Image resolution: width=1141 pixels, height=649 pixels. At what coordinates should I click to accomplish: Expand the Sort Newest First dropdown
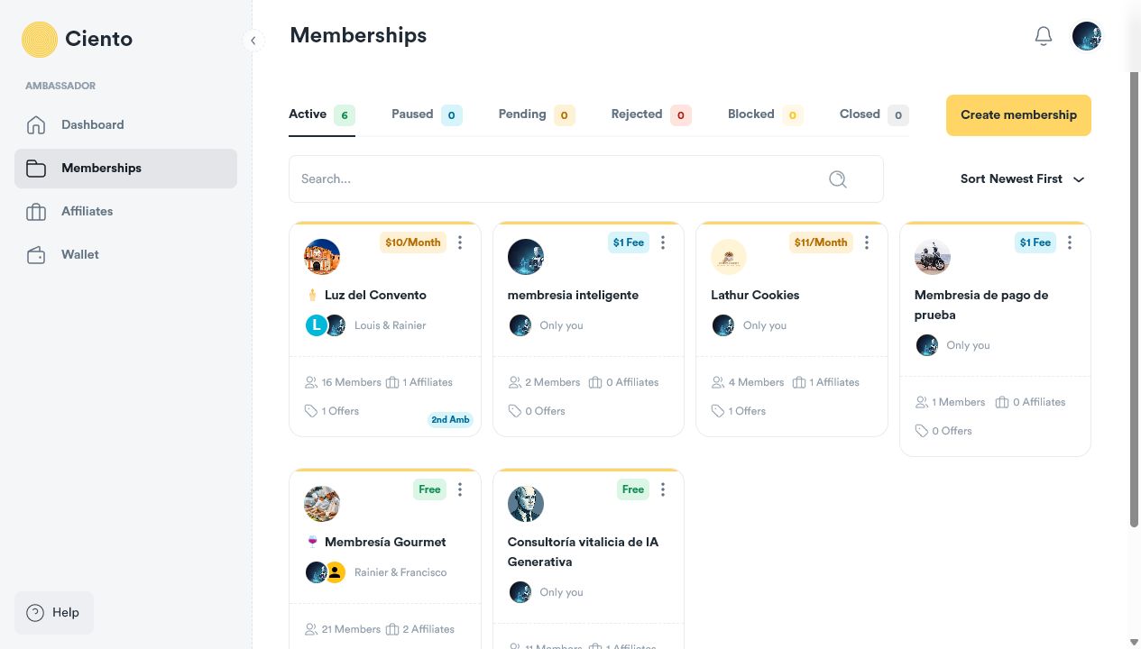(1022, 178)
